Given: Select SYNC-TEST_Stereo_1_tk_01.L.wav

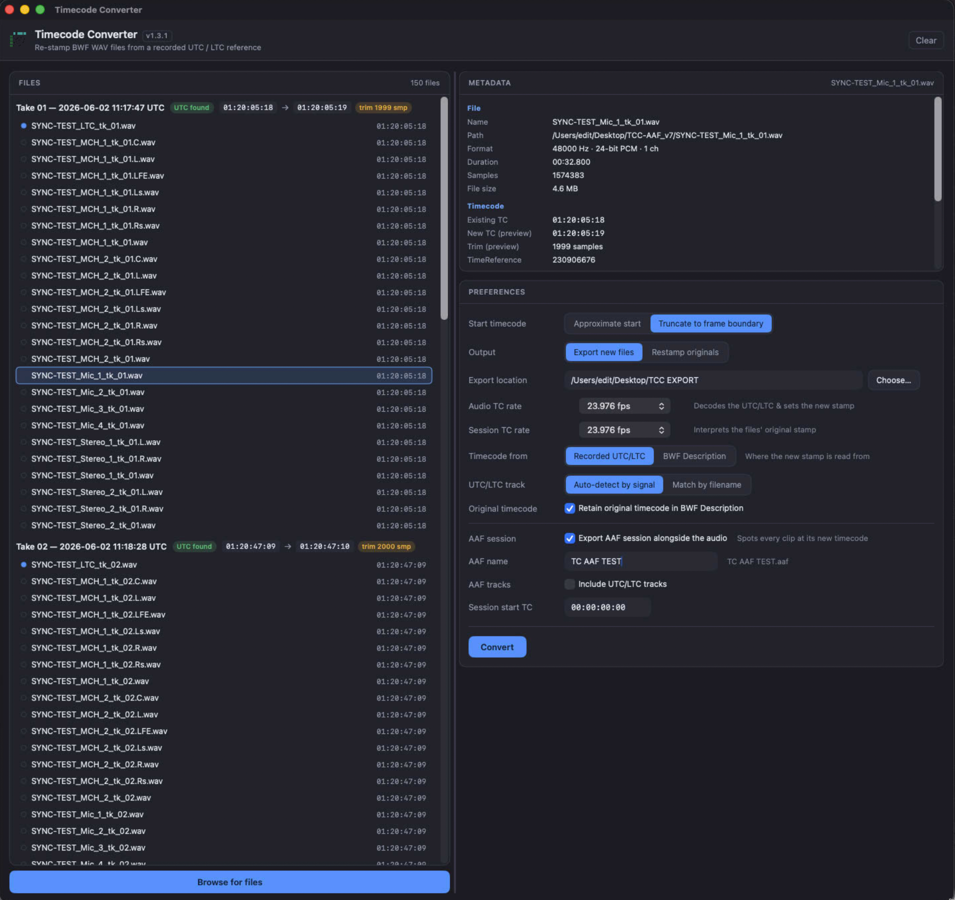Looking at the screenshot, I should point(224,442).
